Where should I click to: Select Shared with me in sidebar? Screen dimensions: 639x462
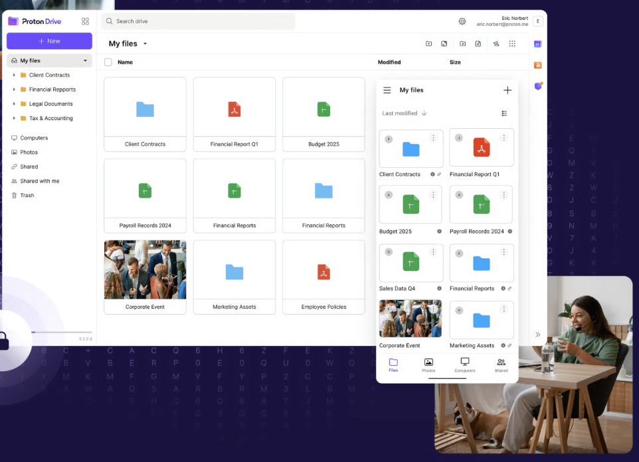39,181
